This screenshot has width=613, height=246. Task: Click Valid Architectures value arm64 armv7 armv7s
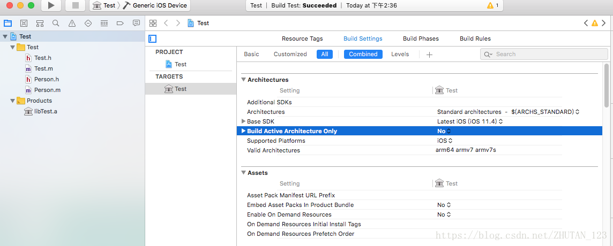point(466,150)
